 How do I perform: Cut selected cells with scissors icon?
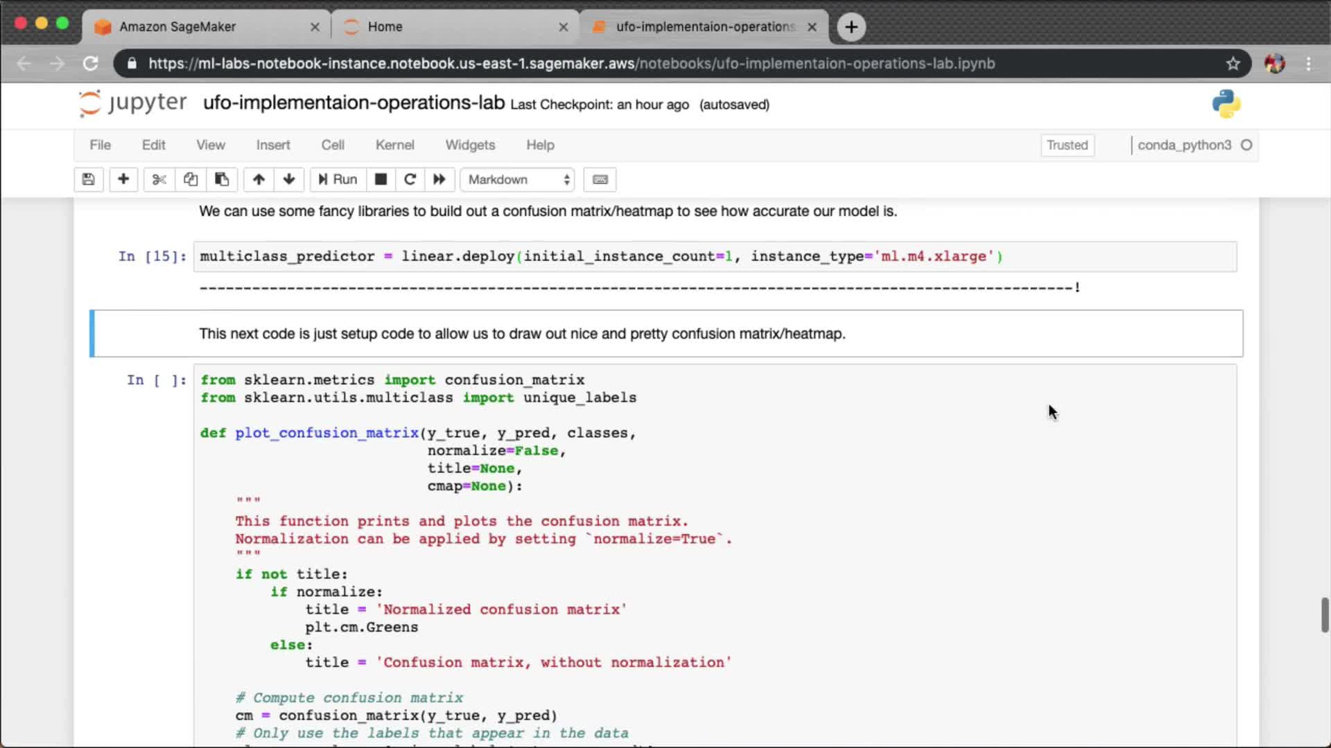[x=159, y=179]
